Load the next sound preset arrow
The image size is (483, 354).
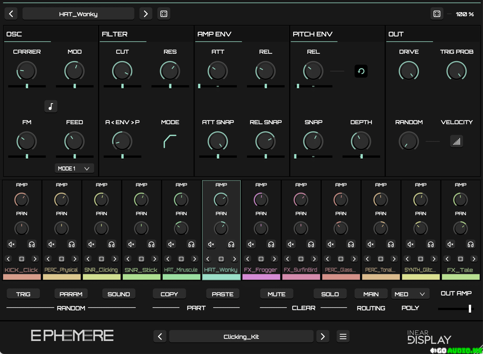click(146, 14)
